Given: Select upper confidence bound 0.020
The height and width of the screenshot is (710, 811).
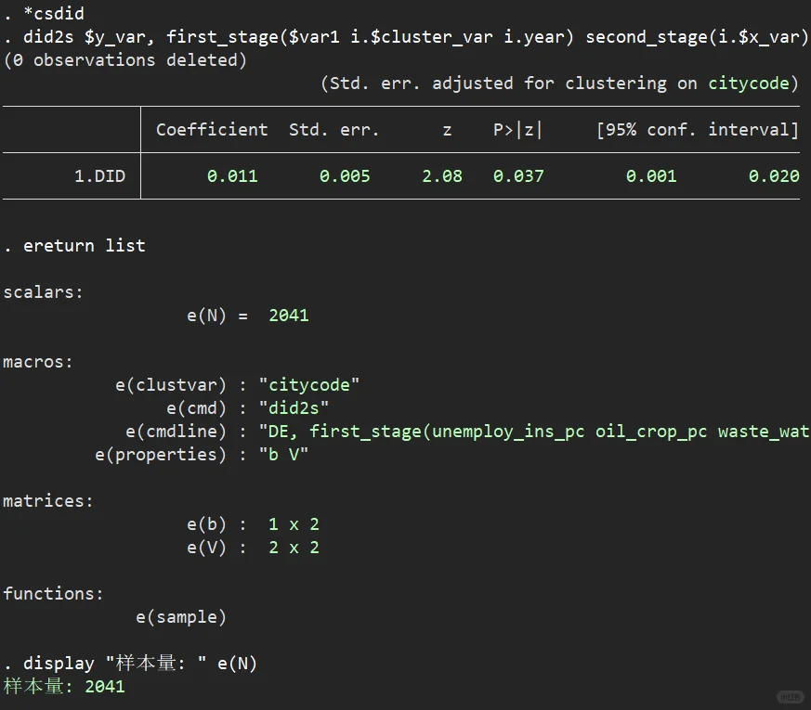Looking at the screenshot, I should pos(774,176).
